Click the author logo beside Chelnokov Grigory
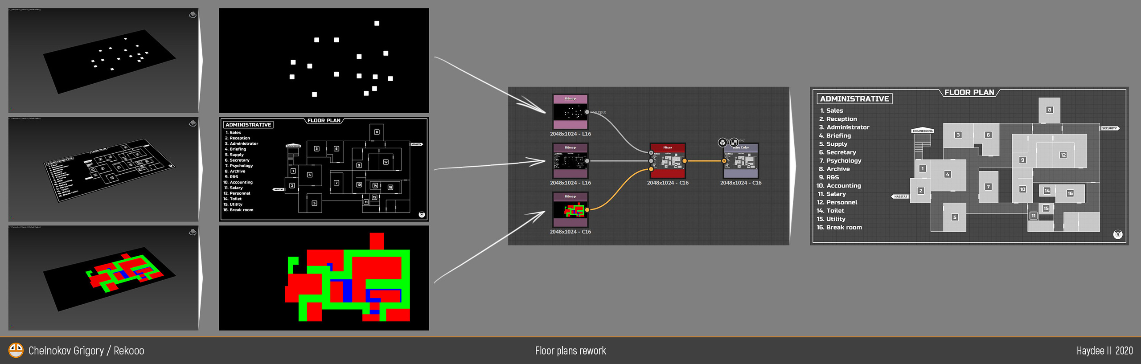 coord(16,350)
